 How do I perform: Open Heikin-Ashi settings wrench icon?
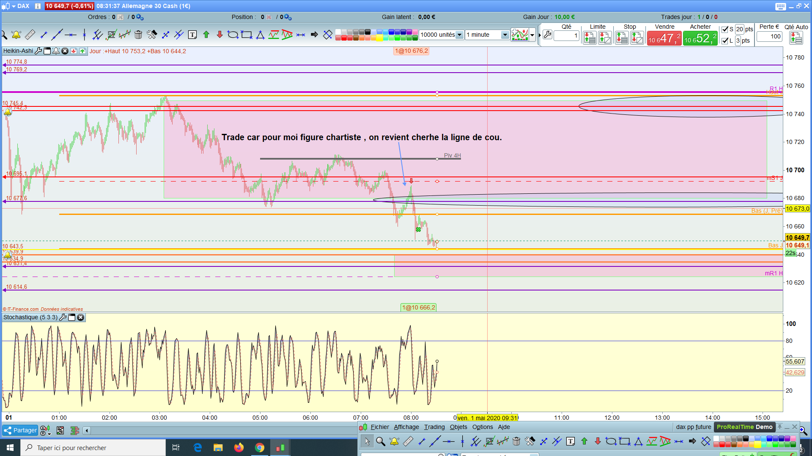(38, 51)
